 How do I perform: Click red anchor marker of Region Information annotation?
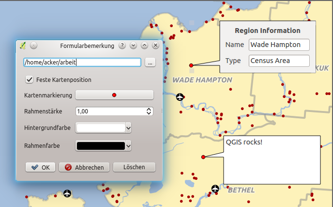(x=191, y=65)
